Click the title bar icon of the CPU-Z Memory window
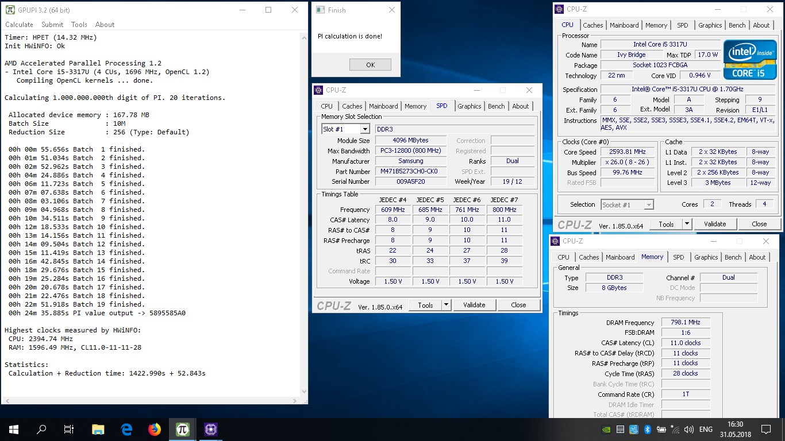Viewport: 785px width, 441px height. (x=556, y=241)
